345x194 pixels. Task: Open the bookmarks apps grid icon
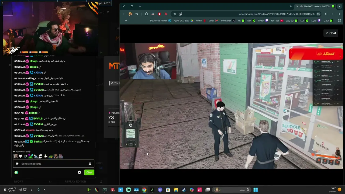(339, 21)
